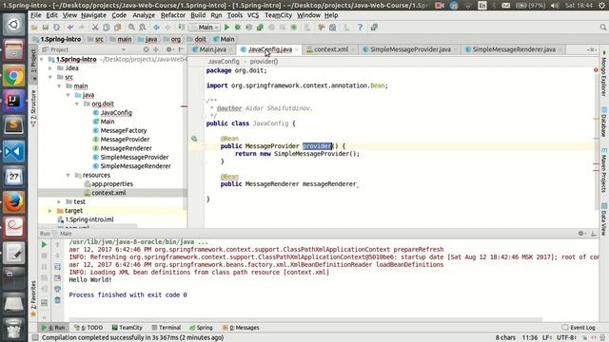Open the 6: TODO tool window
This screenshot has height=342, width=609.
pos(88,328)
